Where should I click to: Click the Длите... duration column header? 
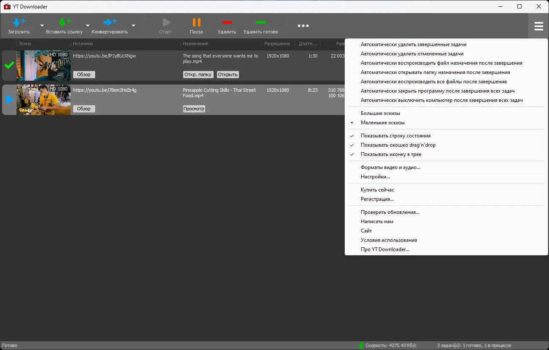point(308,44)
